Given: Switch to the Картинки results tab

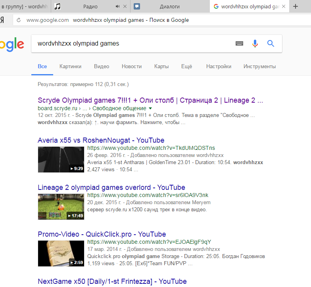Looking at the screenshot, I should pos(70,67).
